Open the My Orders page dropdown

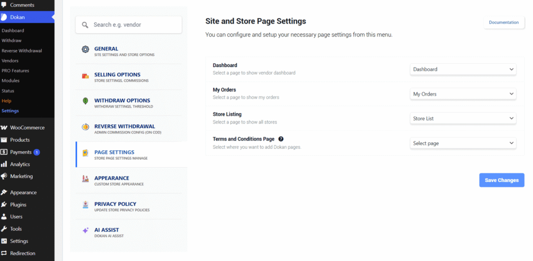coord(463,94)
